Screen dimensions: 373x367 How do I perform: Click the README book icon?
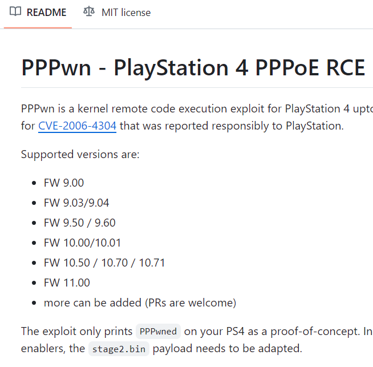[x=15, y=11]
